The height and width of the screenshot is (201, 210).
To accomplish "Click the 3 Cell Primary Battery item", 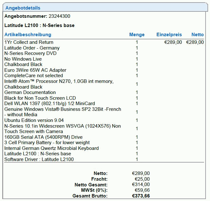I will coord(47,143).
